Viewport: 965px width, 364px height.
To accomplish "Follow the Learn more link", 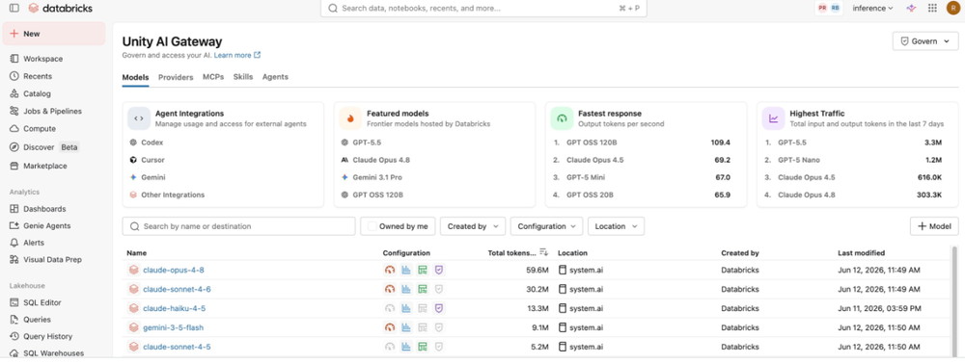I will click(237, 55).
